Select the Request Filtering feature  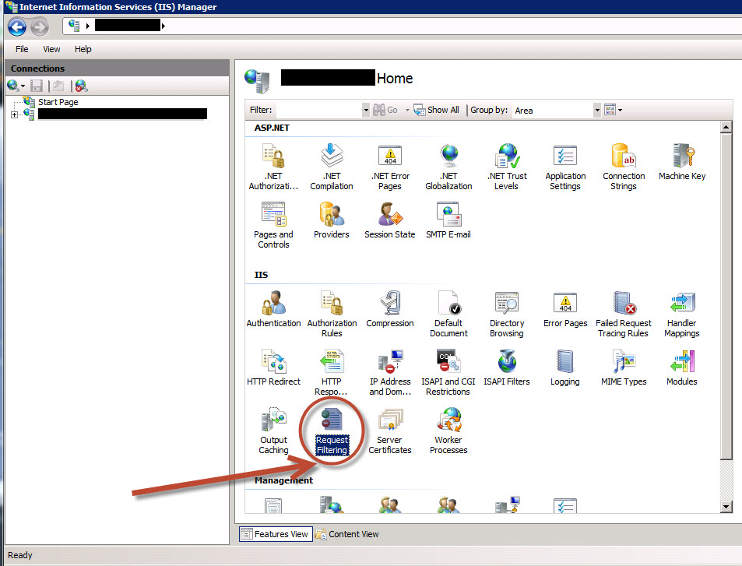point(332,431)
